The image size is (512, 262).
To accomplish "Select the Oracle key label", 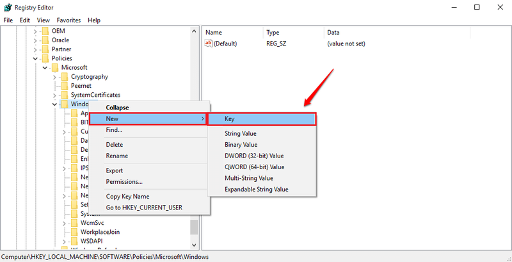I will point(60,40).
